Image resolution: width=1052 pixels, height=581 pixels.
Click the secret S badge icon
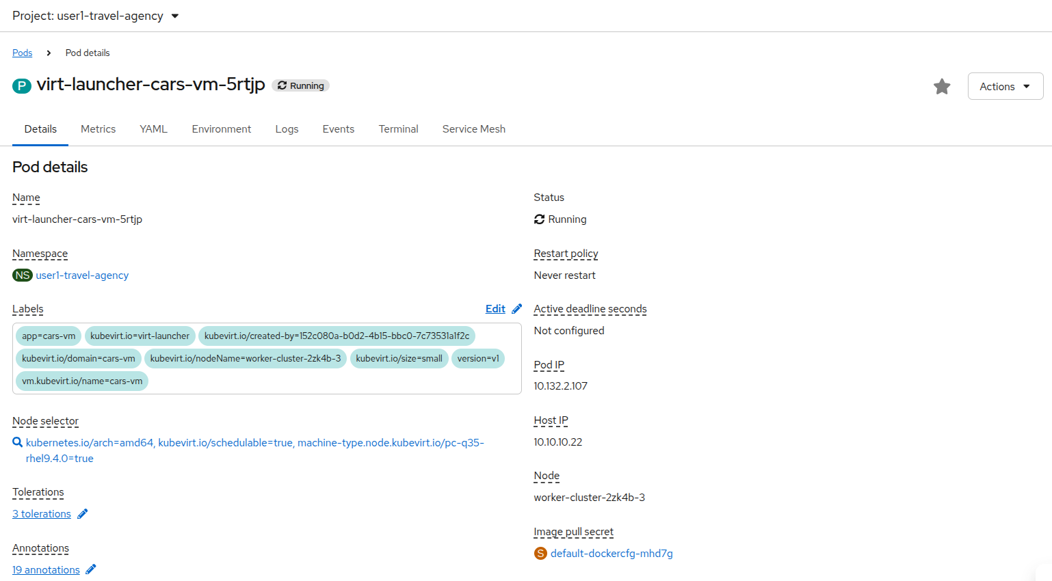pyautogui.click(x=540, y=554)
